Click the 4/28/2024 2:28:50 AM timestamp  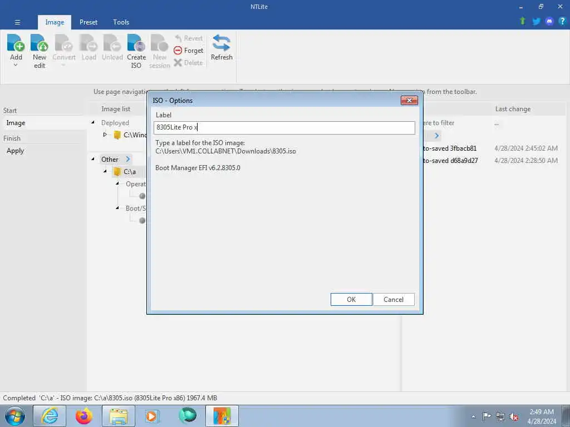click(x=525, y=161)
